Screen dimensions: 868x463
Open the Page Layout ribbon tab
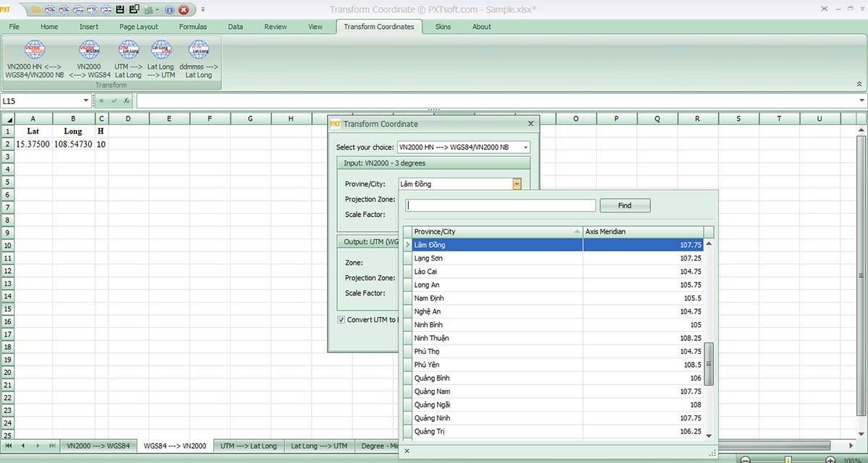(139, 27)
